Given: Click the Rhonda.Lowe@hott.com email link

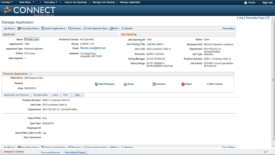Looking at the screenshot, I should tap(93, 48).
